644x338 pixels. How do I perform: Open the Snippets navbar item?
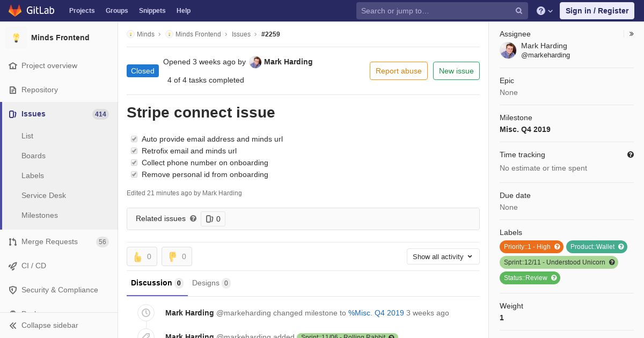tap(152, 11)
